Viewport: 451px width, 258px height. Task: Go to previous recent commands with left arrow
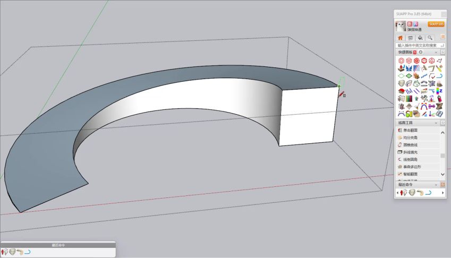tap(397, 193)
